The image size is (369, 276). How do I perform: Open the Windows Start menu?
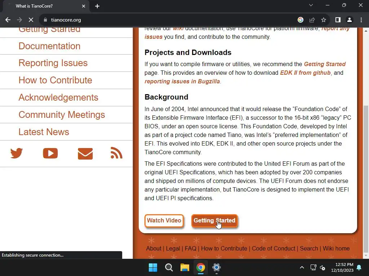coord(153,267)
